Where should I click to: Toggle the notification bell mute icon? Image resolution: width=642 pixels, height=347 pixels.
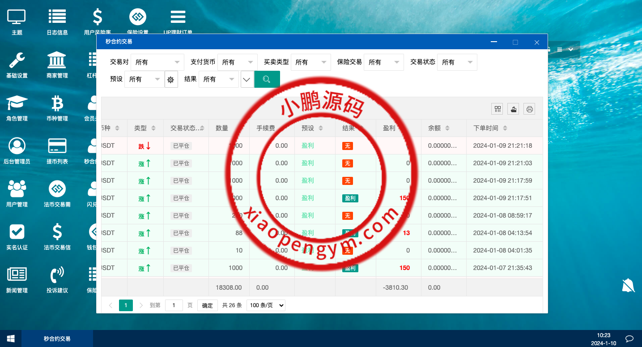point(628,285)
